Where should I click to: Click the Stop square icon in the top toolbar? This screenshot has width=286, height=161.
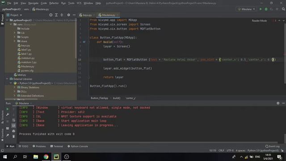pos(277,9)
